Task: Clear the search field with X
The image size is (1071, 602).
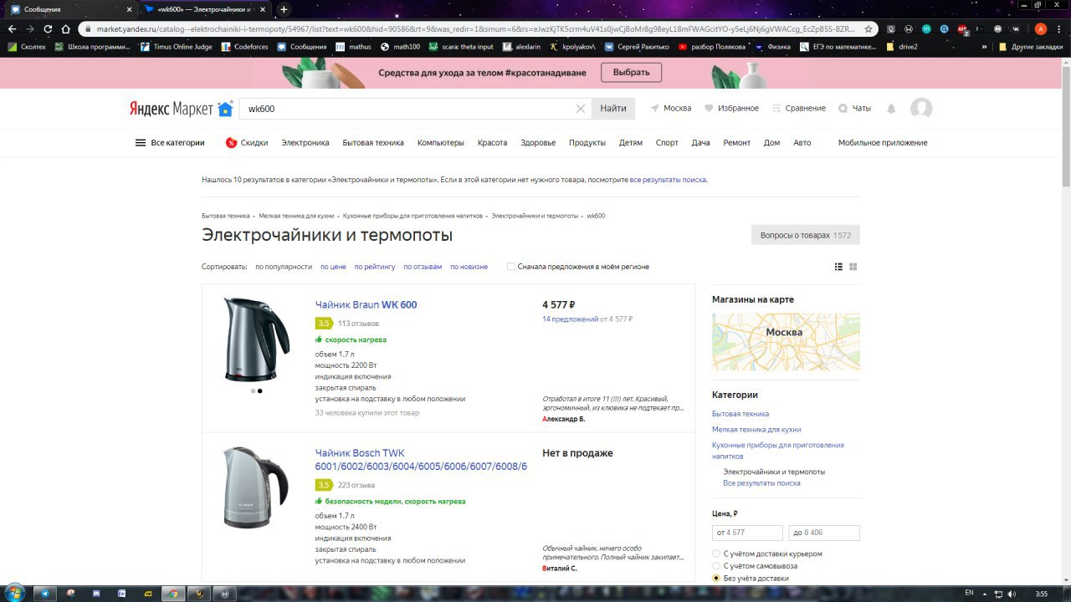Action: (581, 109)
